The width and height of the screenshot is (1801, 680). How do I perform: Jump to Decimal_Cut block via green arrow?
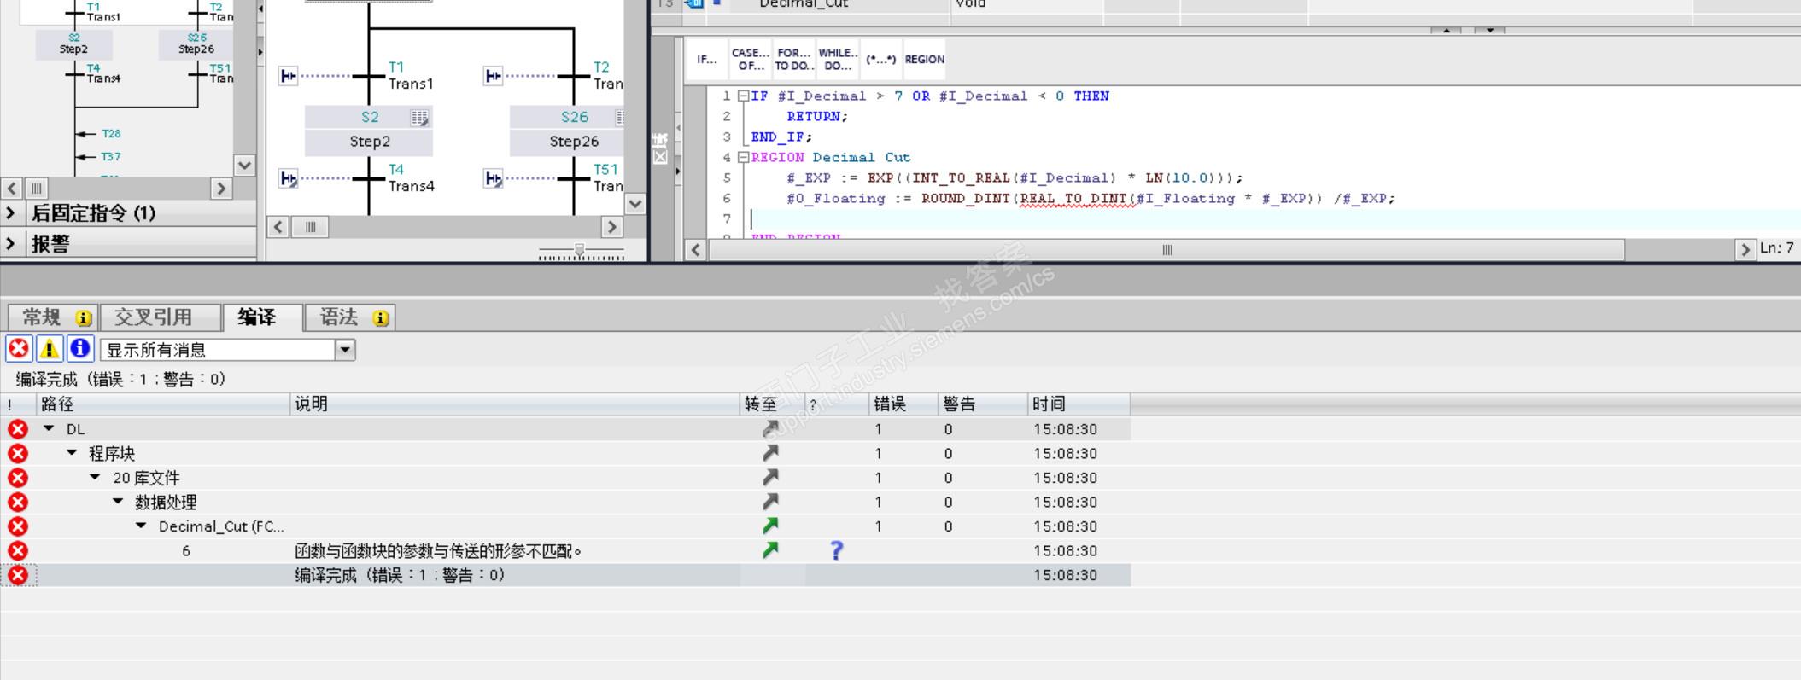[770, 526]
